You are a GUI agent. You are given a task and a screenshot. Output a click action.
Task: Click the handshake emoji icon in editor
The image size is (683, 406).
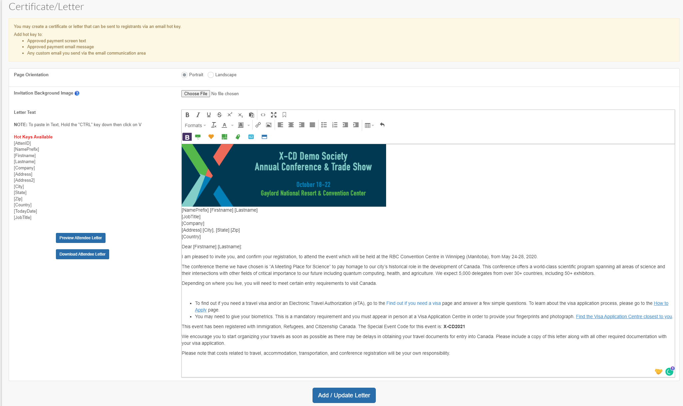(x=658, y=372)
